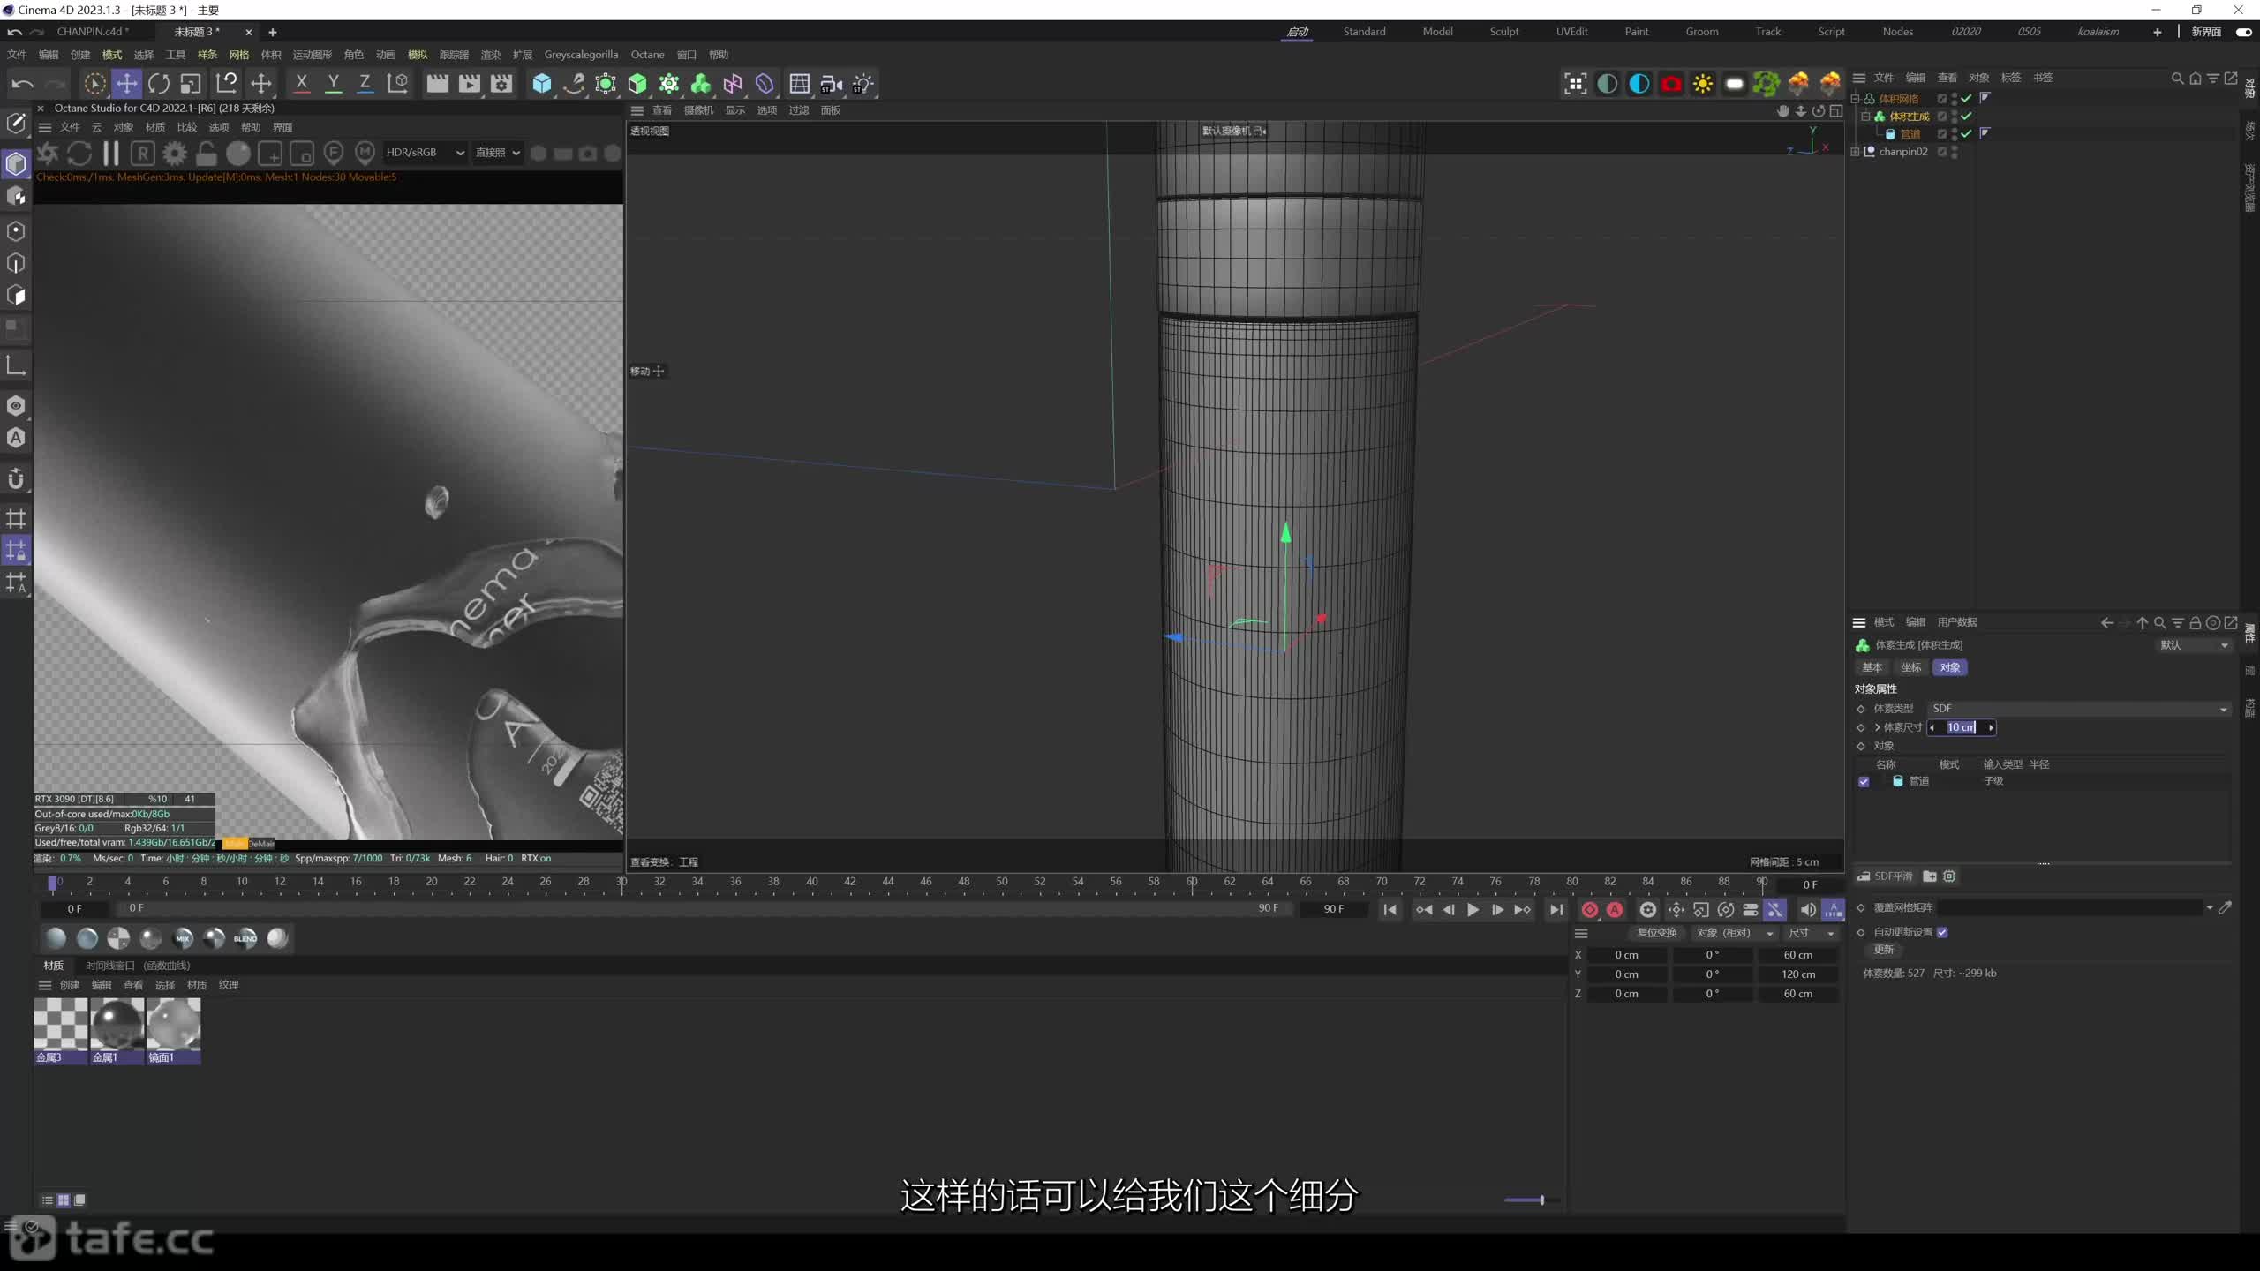Expand the 体素尺寸 disclosure arrow
The image size is (2260, 1271).
point(1877,727)
